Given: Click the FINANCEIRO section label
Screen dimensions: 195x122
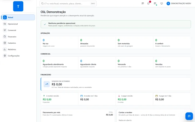Looking at the screenshot, I should 46,75.
